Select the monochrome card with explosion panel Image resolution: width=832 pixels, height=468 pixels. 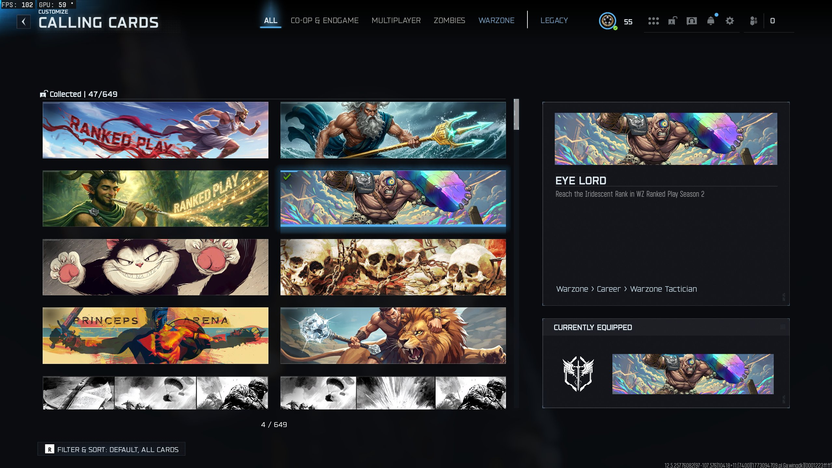click(393, 393)
